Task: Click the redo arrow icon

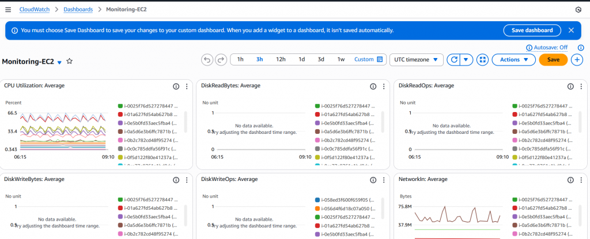Action: [x=221, y=60]
